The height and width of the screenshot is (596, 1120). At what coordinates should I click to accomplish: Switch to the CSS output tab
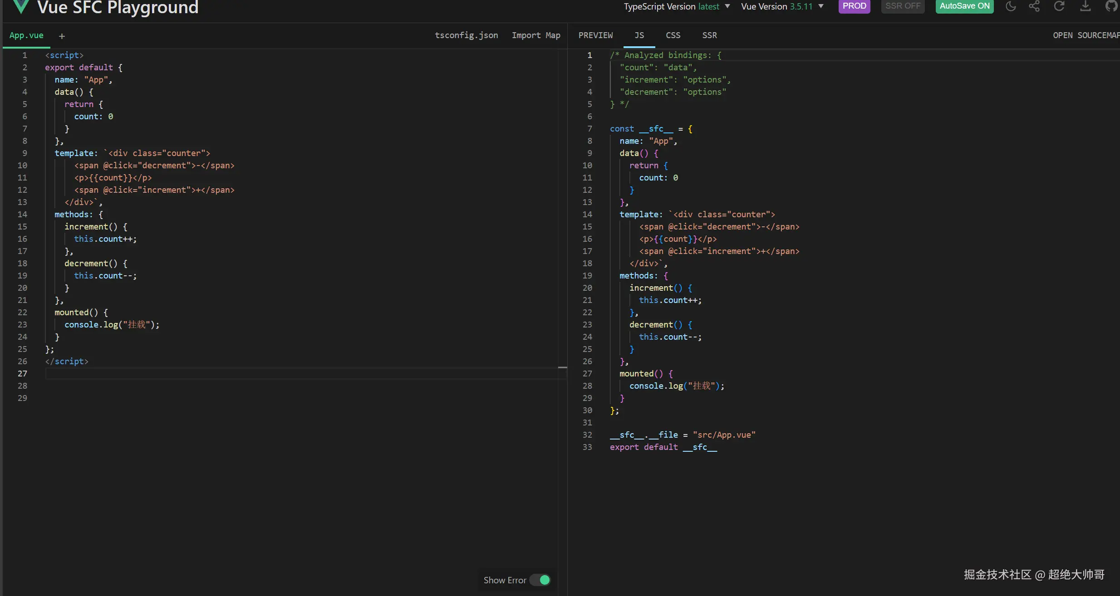(x=673, y=35)
